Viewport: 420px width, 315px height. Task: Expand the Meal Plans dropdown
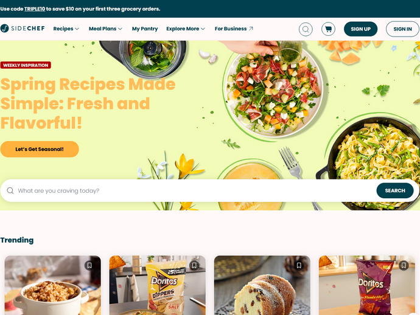coord(105,29)
